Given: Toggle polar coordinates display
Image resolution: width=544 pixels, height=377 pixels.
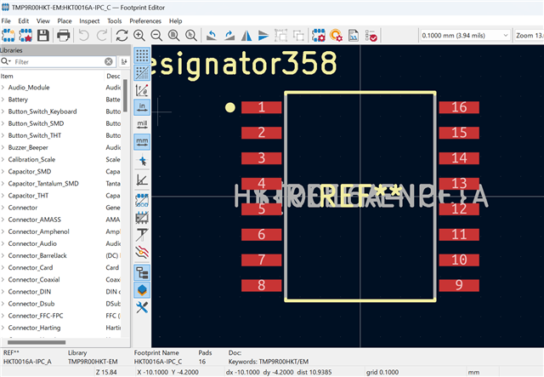Looking at the screenshot, I should click(x=142, y=90).
